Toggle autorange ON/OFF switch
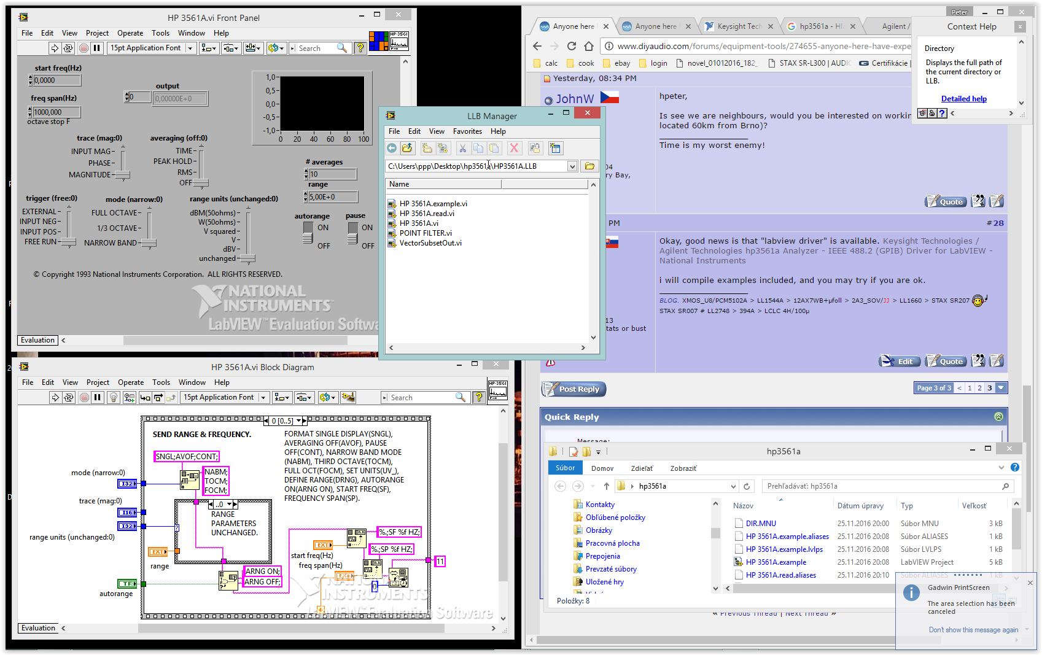The height and width of the screenshot is (655, 1042). 308,232
